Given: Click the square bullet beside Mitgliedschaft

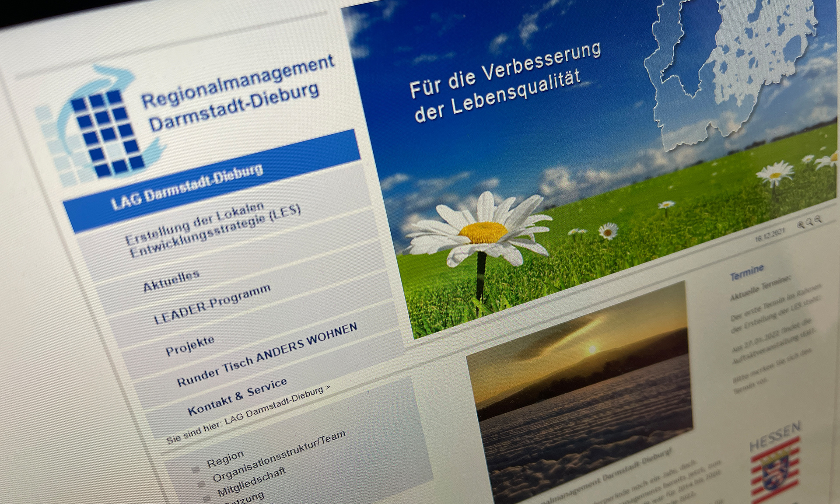Looking at the screenshot, I should pyautogui.click(x=207, y=499).
